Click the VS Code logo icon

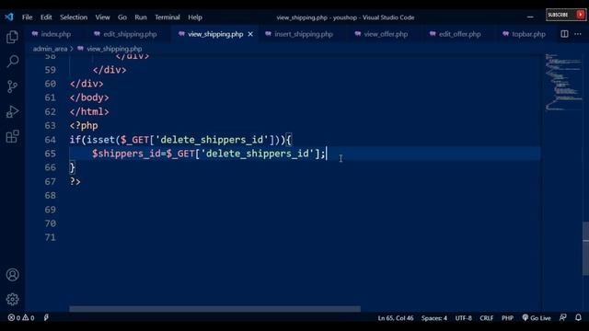point(9,17)
